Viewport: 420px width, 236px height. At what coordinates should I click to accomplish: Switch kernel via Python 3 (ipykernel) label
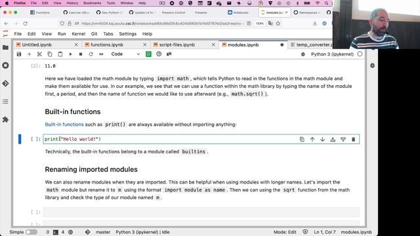(x=332, y=54)
